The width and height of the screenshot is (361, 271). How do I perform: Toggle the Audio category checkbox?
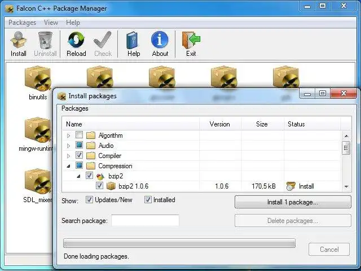(x=79, y=145)
